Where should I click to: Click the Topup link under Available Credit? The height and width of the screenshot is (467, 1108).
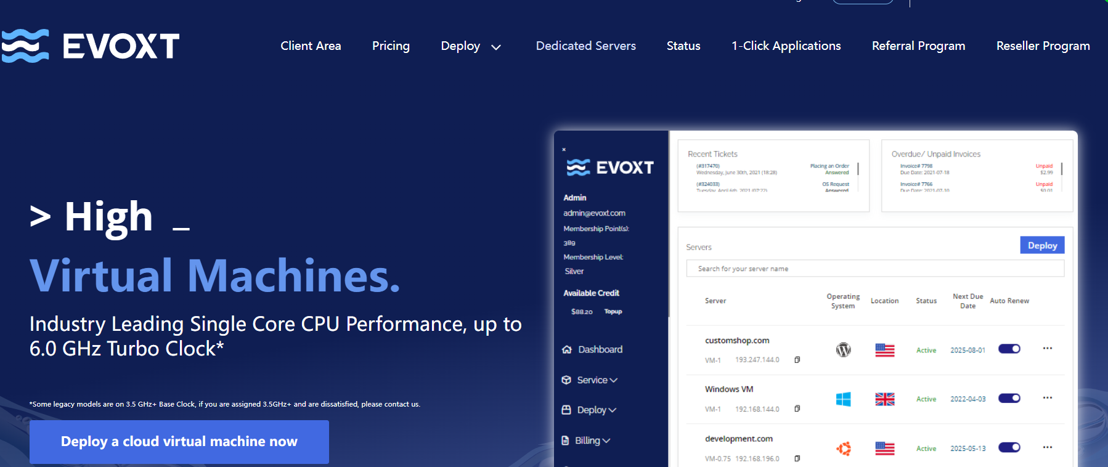(x=613, y=312)
